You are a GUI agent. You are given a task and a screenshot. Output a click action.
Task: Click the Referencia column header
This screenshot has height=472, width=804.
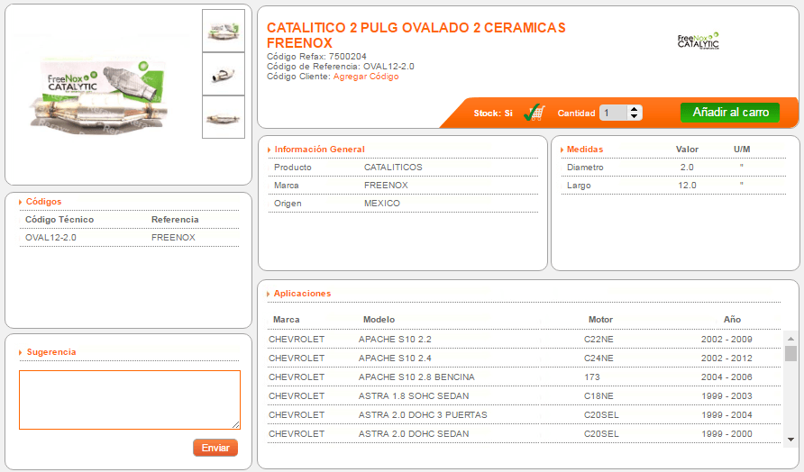[x=175, y=220]
